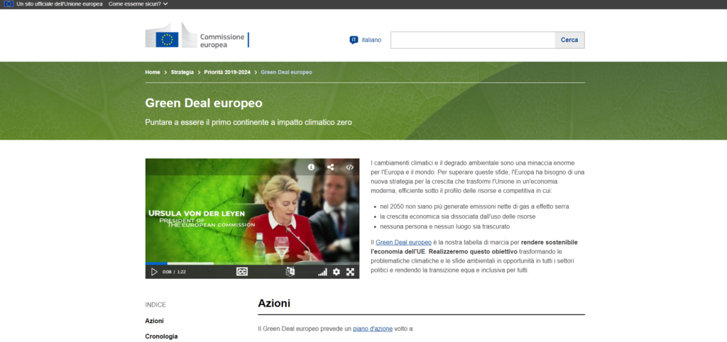This screenshot has width=727, height=342.
Task: Click bullet 'nessuna persona e nessun luogo'
Action: (446, 226)
